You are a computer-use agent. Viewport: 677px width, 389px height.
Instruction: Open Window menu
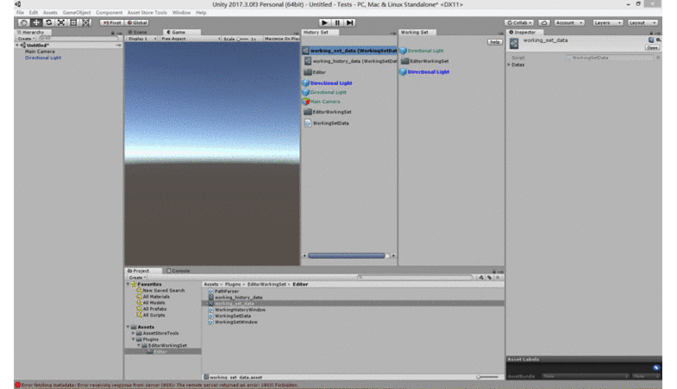click(x=181, y=13)
